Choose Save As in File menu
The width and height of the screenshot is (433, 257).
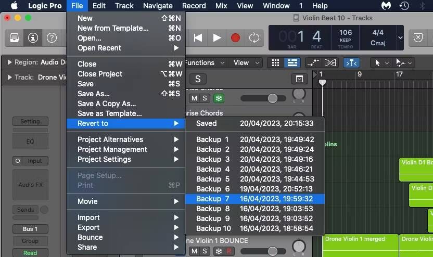[126, 94]
